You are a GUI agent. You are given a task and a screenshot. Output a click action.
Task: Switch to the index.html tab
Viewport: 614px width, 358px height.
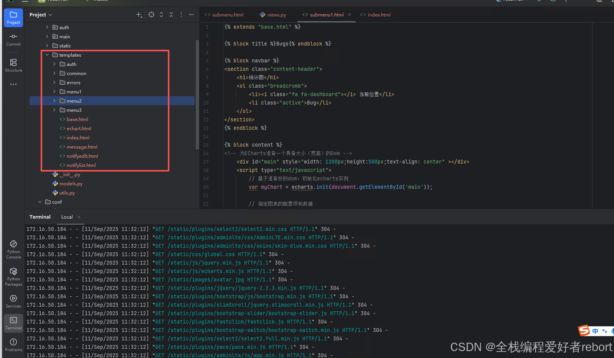tap(376, 15)
